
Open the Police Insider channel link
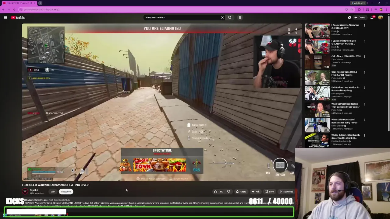[x=337, y=78]
